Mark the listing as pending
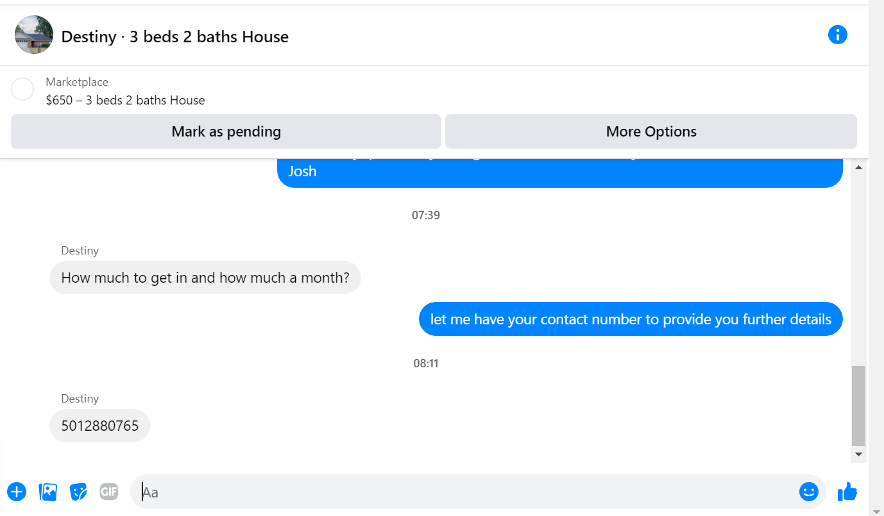Viewport: 884px width, 516px height. (226, 131)
